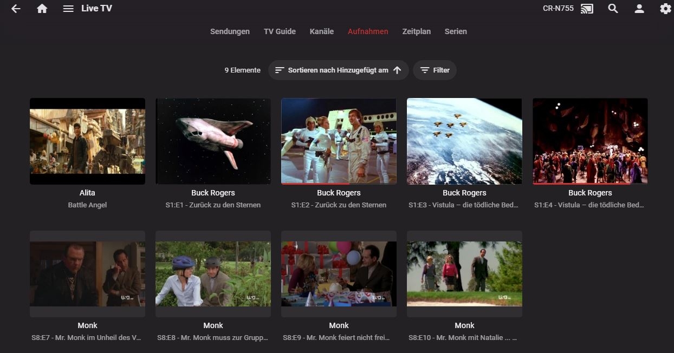This screenshot has width=674, height=353.
Task: Click Buck Rogers title above S1:E4
Action: [590, 193]
